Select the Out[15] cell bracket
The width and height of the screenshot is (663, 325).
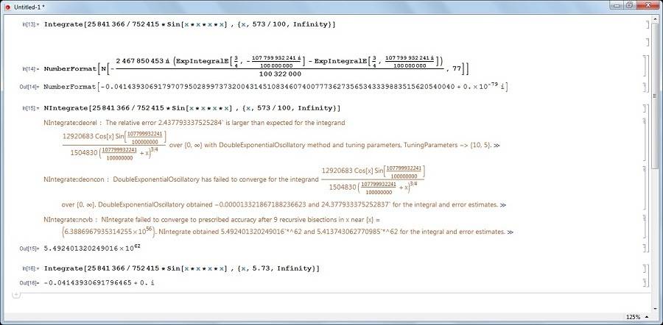(644, 249)
